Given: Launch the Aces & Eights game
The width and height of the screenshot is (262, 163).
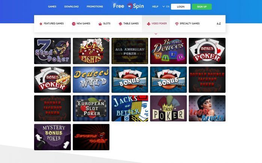Looking at the screenshot, I should pos(91,51).
